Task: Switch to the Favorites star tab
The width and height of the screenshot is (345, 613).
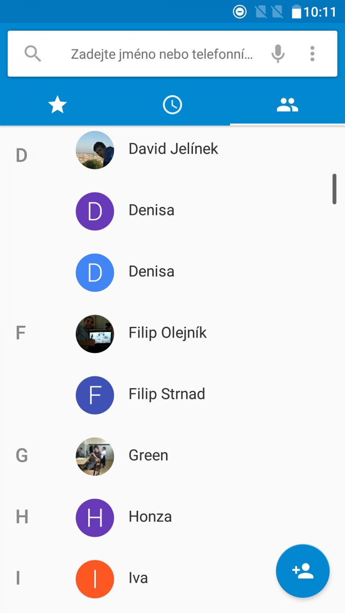Action: coord(57,105)
